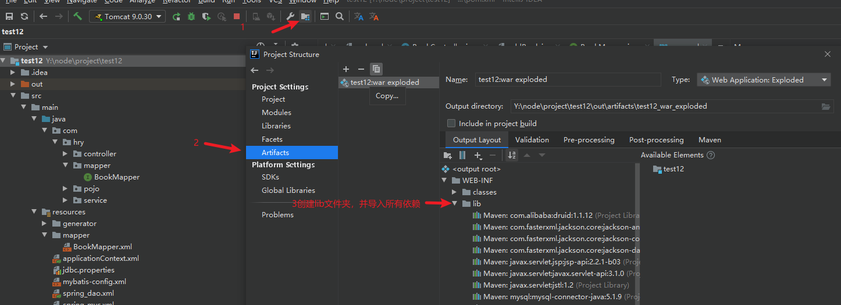Select SDKs under Platform Settings
This screenshot has width=841, height=305.
270,177
